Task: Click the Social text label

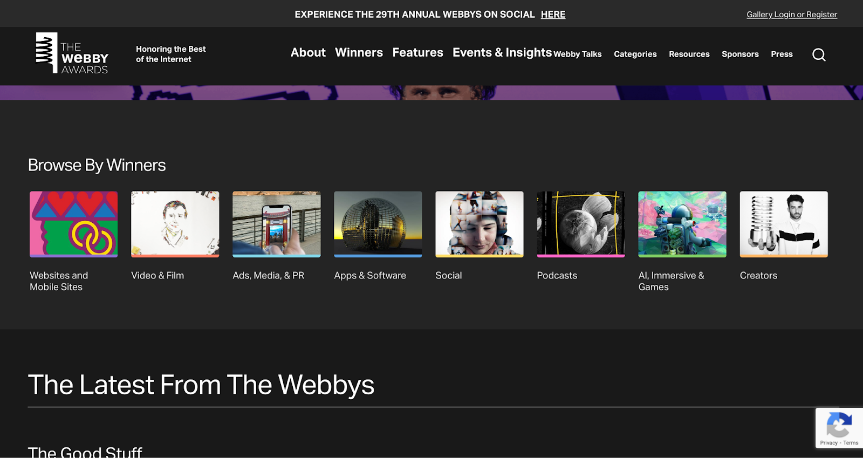Action: coord(449,275)
